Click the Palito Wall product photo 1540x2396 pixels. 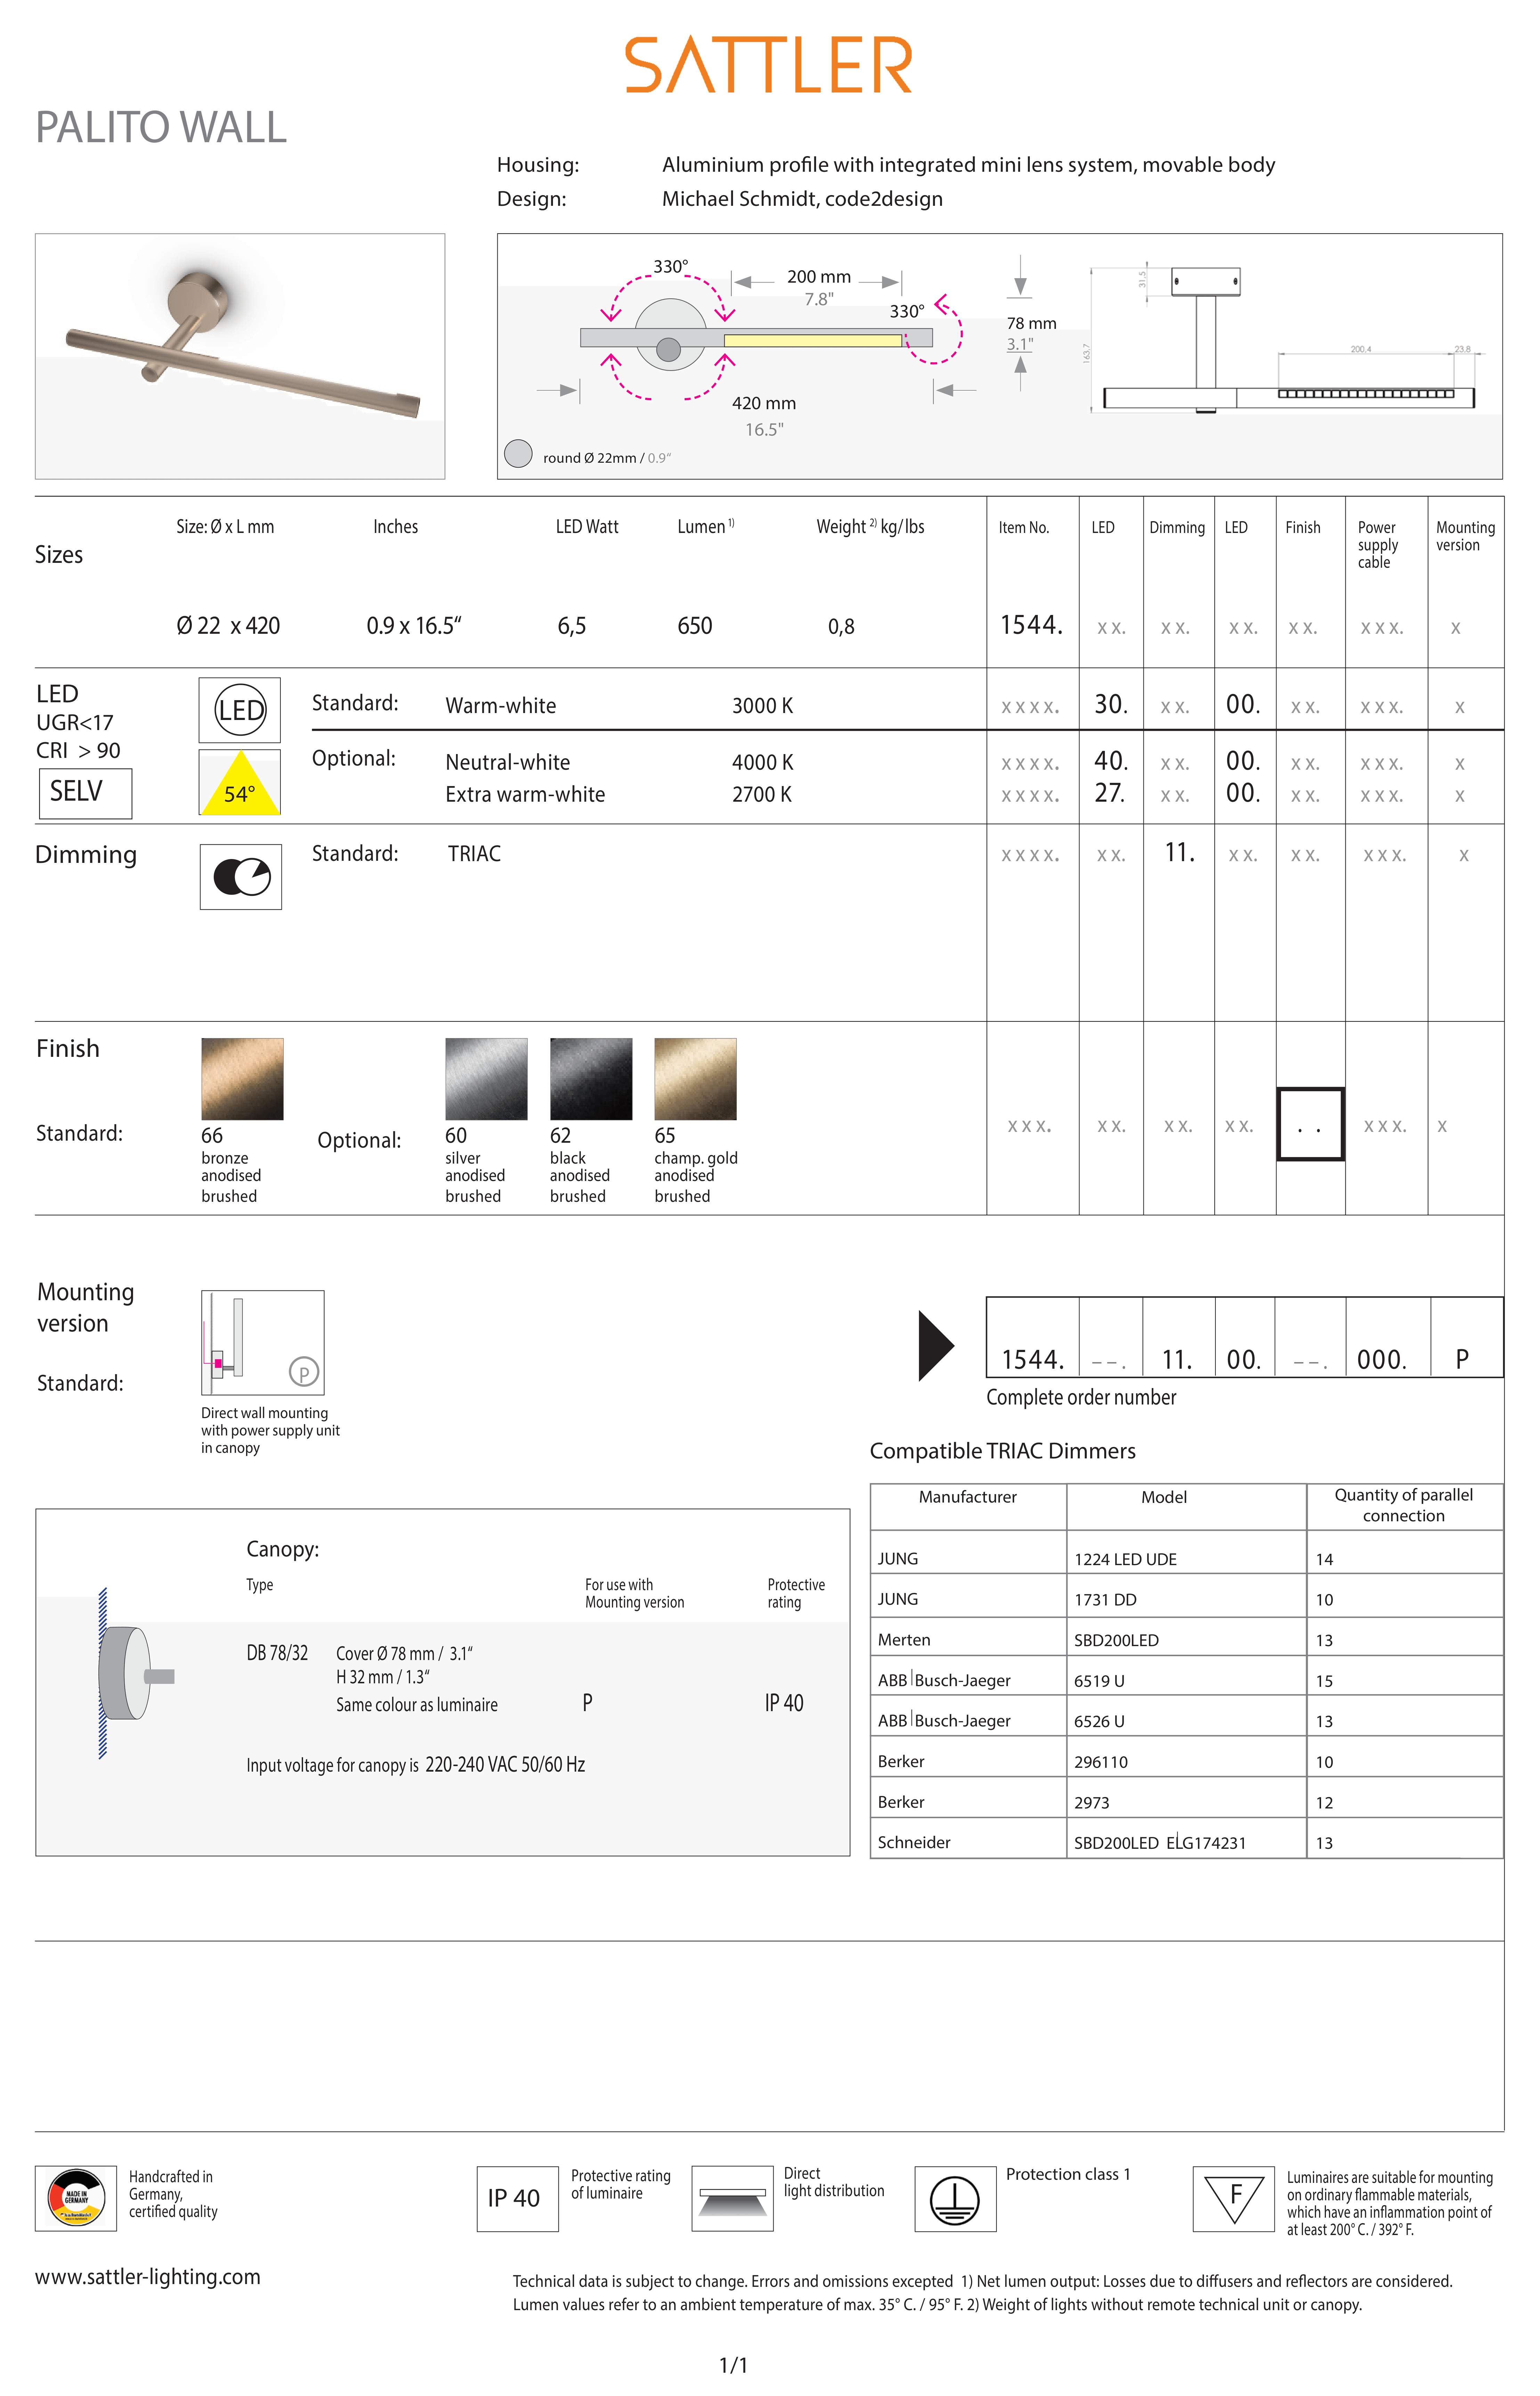(240, 356)
